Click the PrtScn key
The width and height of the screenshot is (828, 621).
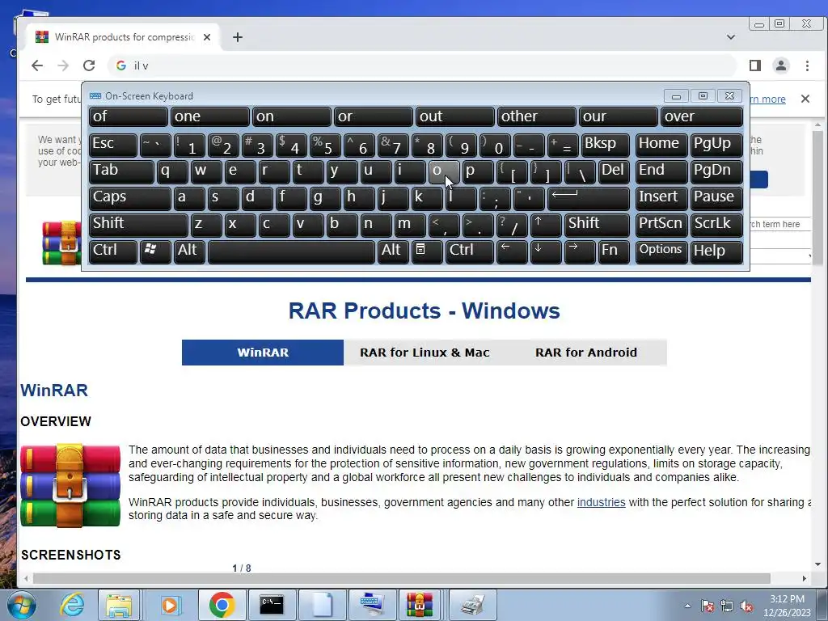[x=661, y=224]
